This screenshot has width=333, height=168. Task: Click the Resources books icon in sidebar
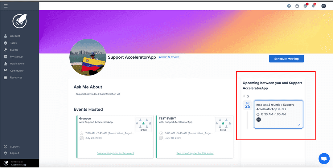pyautogui.click(x=6, y=77)
